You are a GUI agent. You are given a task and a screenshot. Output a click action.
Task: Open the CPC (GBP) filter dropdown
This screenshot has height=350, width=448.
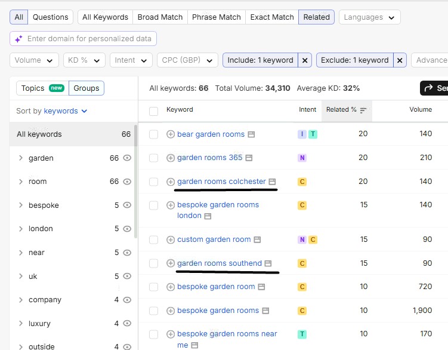pyautogui.click(x=187, y=60)
